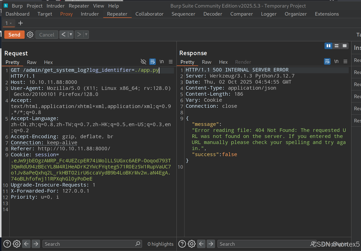
Task: Toggle word wrap in Response panel
Action: click(x=327, y=61)
